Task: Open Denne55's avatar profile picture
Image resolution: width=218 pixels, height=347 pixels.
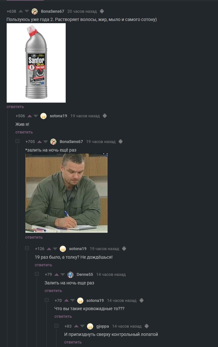Action: coord(70,275)
